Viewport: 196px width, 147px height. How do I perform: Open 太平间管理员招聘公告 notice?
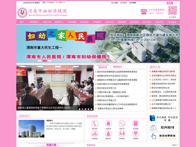point(161,104)
